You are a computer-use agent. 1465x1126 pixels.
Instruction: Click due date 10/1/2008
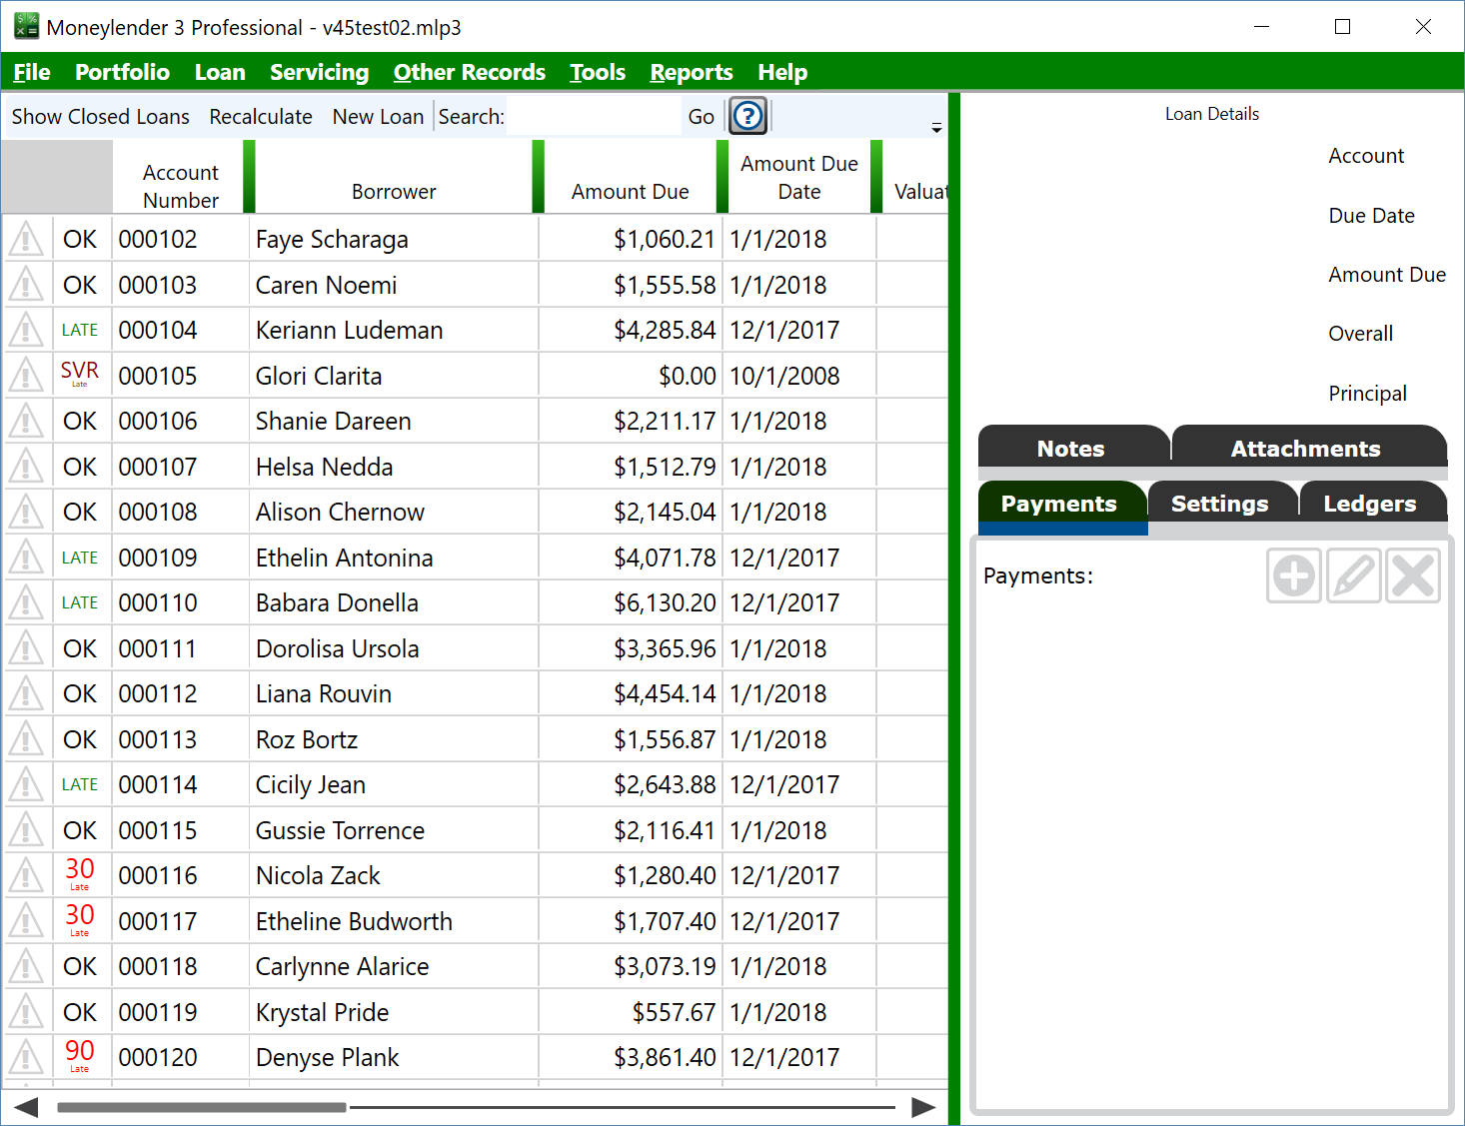pyautogui.click(x=784, y=377)
